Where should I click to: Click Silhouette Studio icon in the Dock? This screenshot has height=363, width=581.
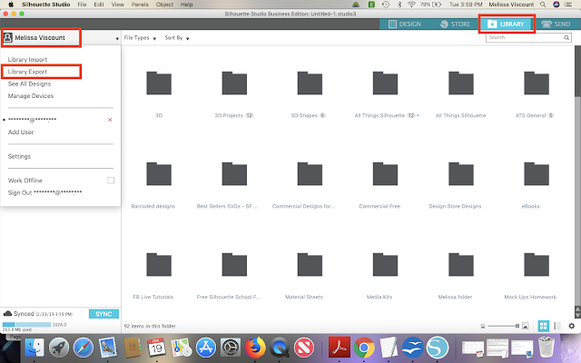coord(438,348)
